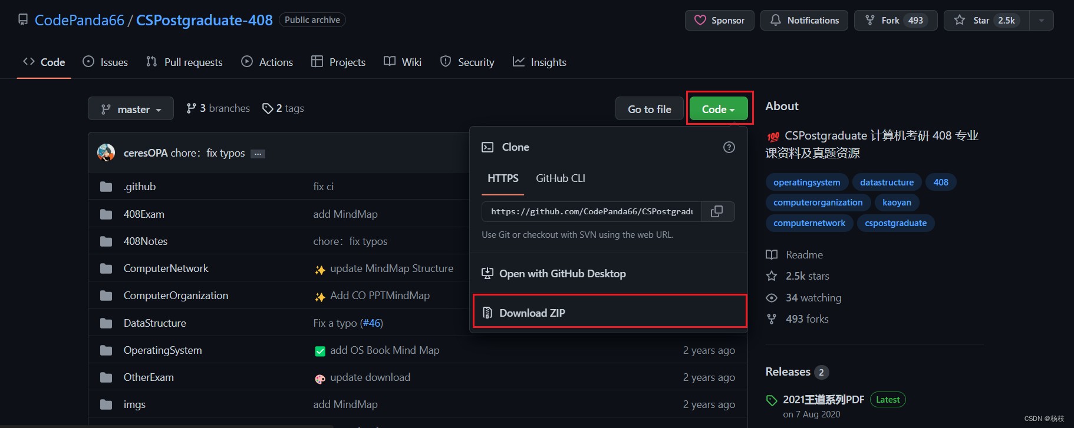Screen dimensions: 1074x428
Task: Open the OtherExam folder
Action: (x=149, y=377)
